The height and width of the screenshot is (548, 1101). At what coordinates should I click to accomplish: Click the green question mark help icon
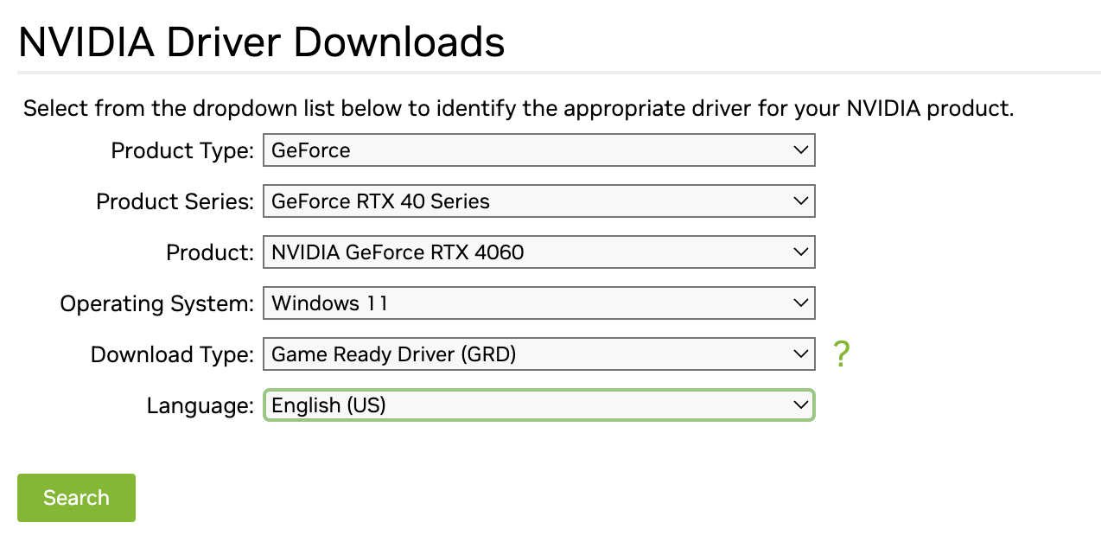[842, 354]
